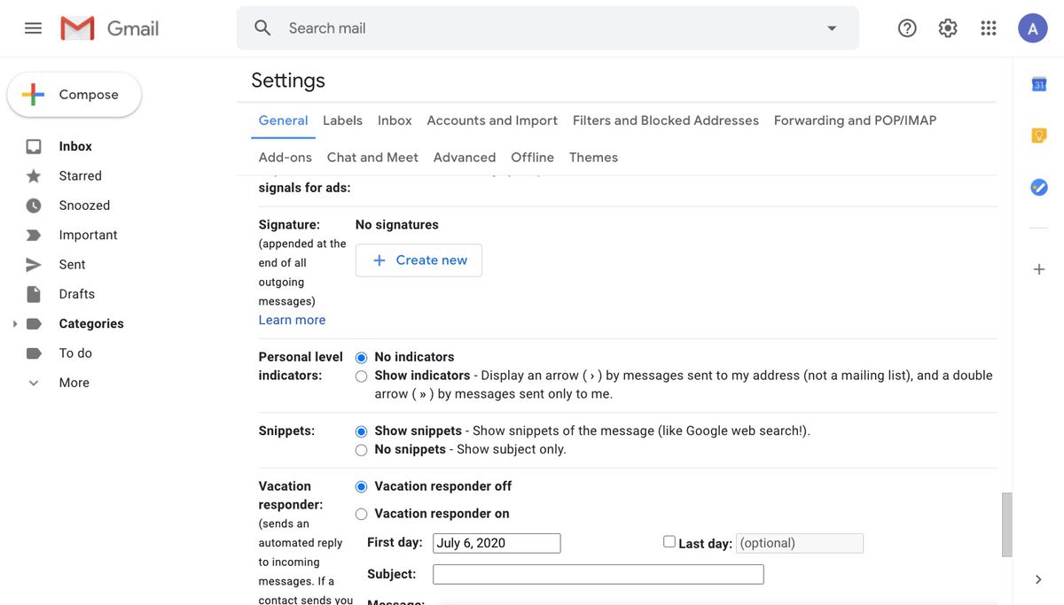1064x605 pixels.
Task: Open the General settings tab
Action: click(283, 120)
